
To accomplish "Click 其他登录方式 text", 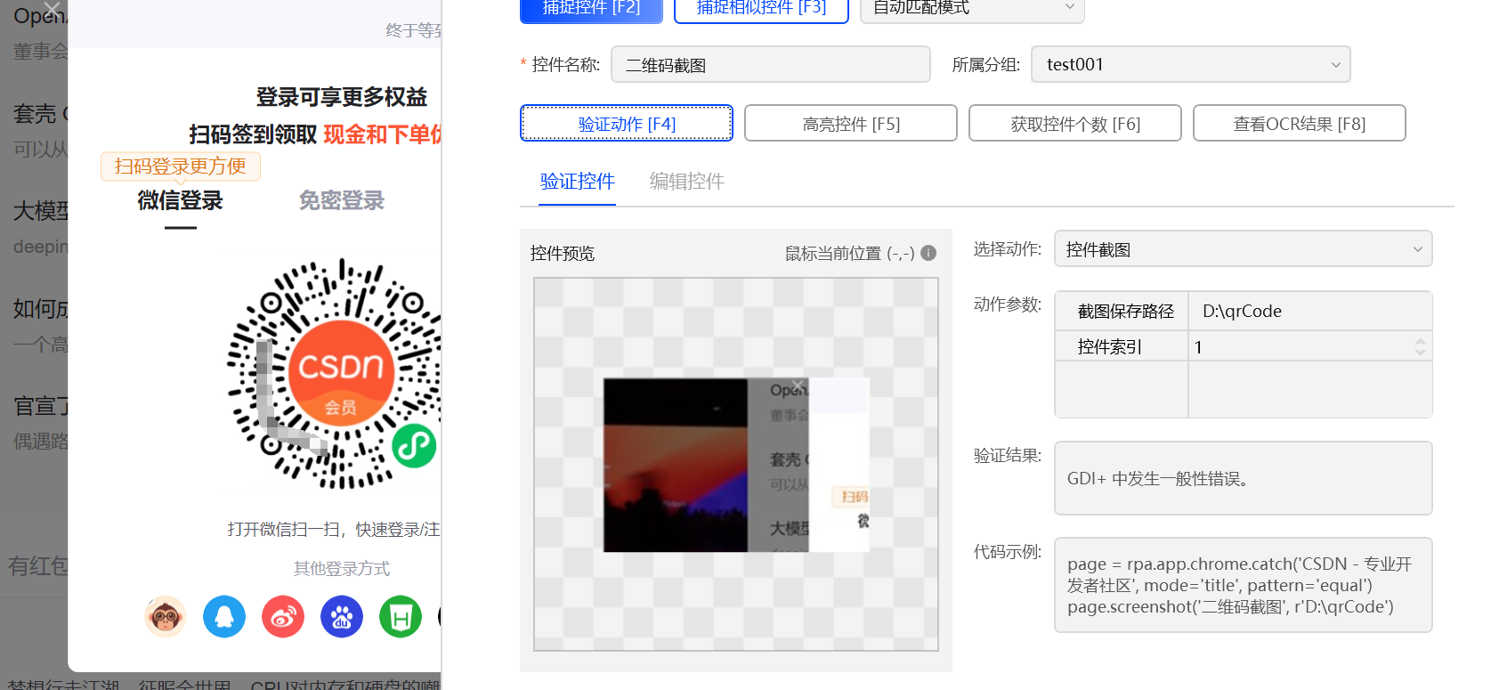I will tap(342, 568).
